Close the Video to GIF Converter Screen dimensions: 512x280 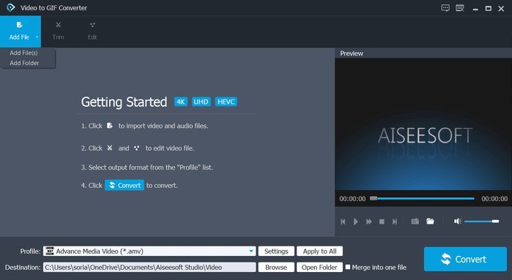click(x=501, y=9)
